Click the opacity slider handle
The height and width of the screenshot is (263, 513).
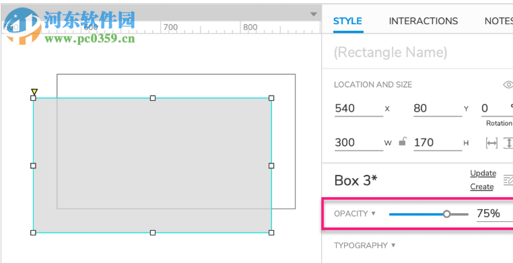[446, 215]
